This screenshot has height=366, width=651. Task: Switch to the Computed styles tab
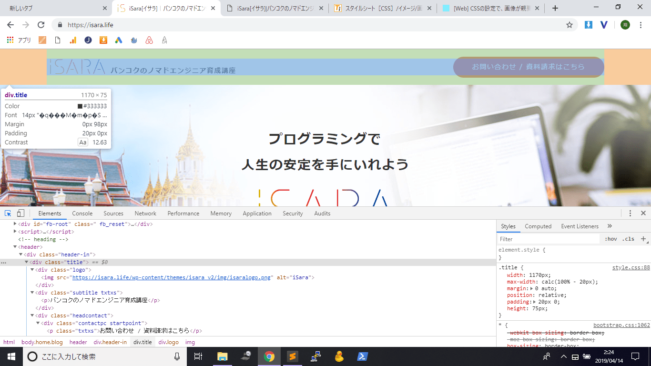tap(538, 226)
